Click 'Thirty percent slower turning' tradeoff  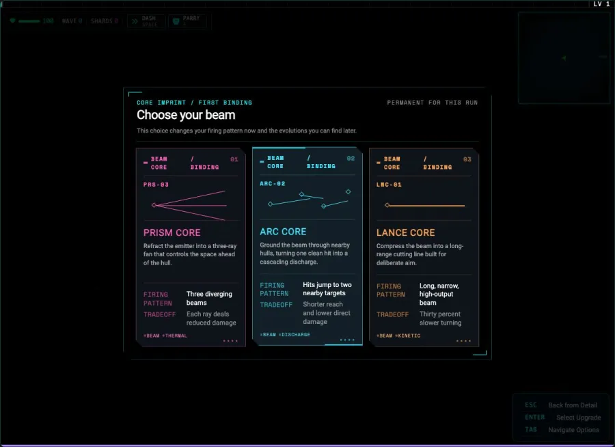coord(440,319)
